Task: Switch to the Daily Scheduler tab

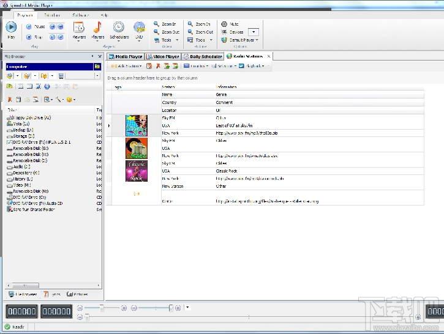Action: [203, 56]
